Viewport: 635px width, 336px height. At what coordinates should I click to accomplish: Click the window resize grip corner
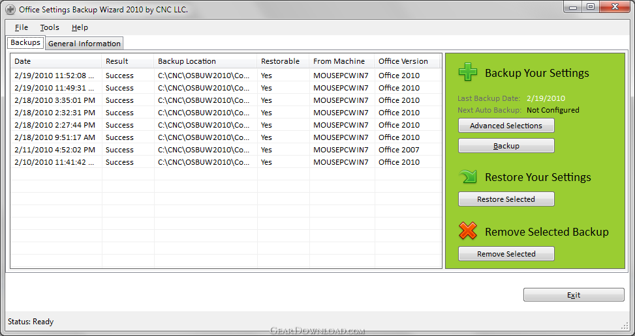point(625,326)
